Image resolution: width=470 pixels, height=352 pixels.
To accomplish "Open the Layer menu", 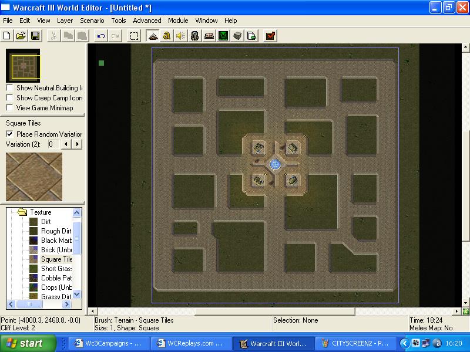I will coord(65,21).
